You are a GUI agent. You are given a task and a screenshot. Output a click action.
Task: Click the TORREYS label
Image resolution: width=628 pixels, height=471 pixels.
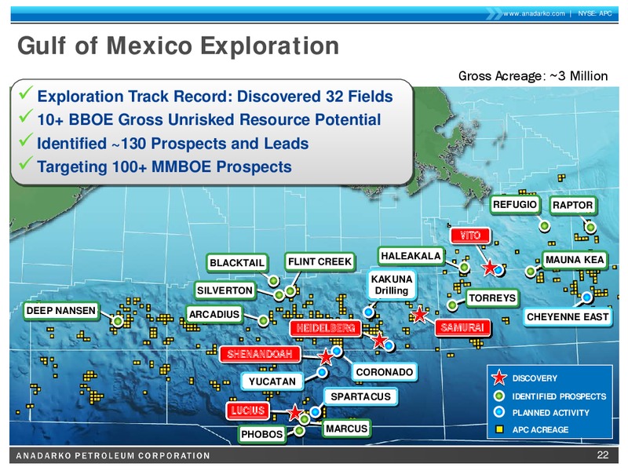[x=492, y=298]
